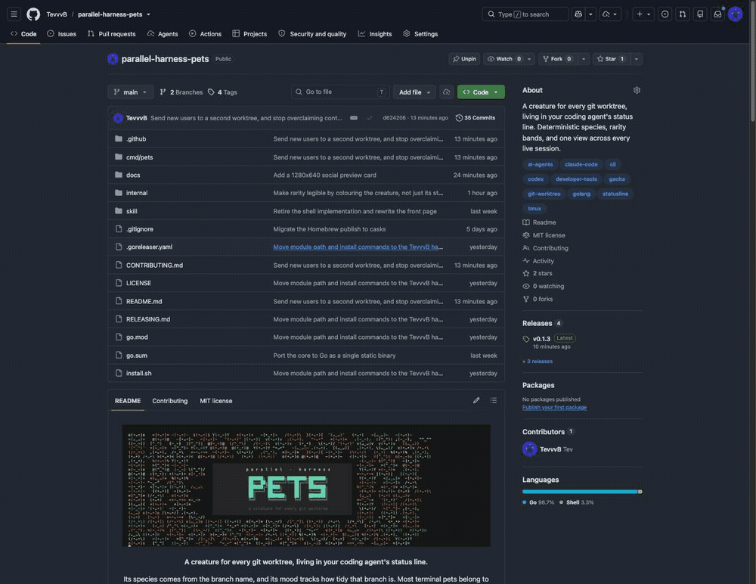Open 35 Commits history
Viewport: 756px width, 584px height.
[x=476, y=118]
